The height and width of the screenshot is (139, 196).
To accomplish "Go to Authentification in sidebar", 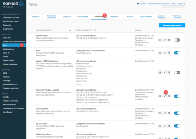I will [x=10, y=84].
